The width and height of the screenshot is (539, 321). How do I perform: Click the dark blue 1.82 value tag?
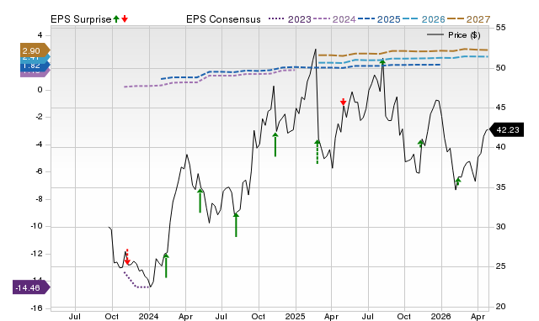(x=35, y=66)
